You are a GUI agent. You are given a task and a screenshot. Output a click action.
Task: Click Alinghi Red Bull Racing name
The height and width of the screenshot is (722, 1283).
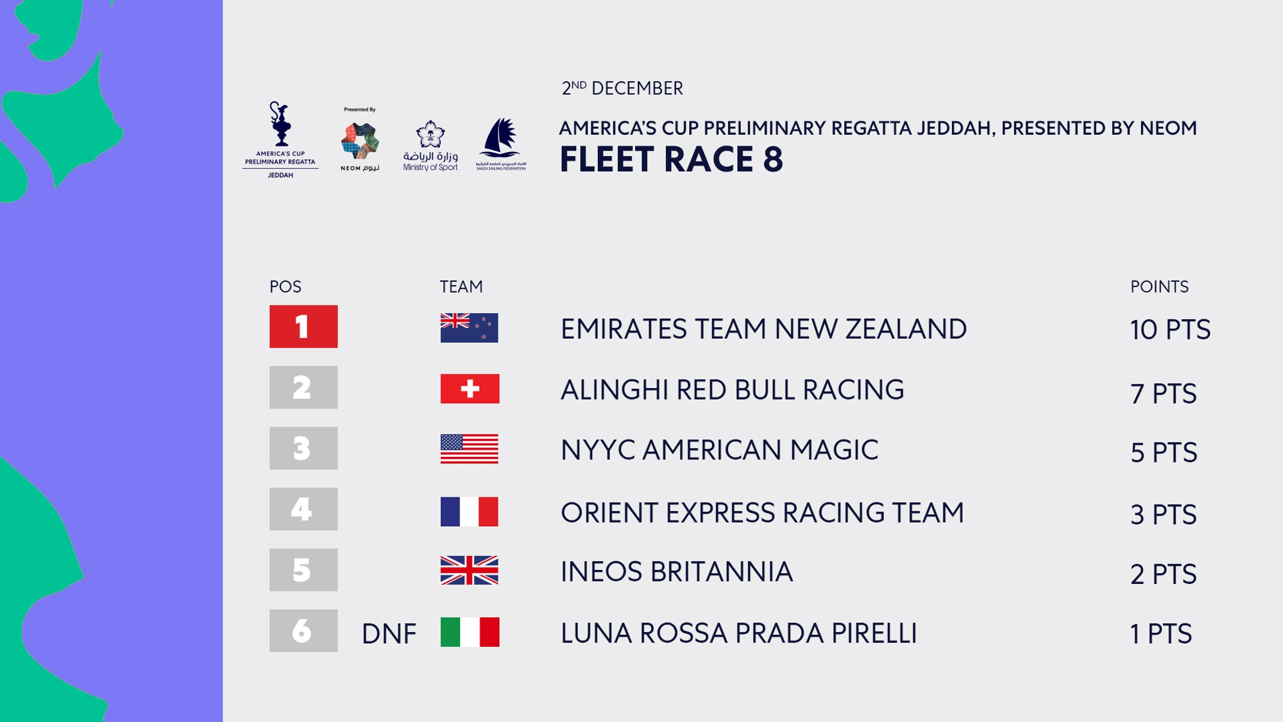[x=733, y=390]
